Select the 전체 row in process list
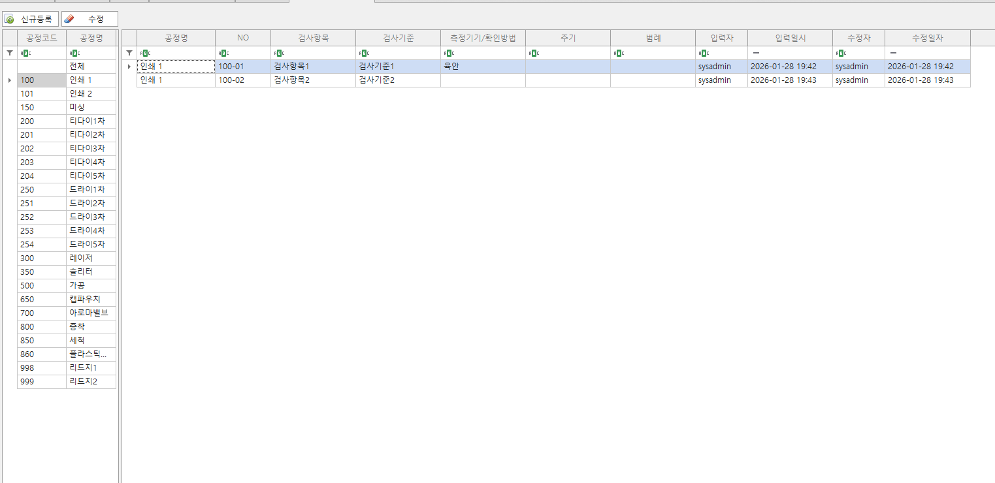This screenshot has height=483, width=995. [x=77, y=67]
